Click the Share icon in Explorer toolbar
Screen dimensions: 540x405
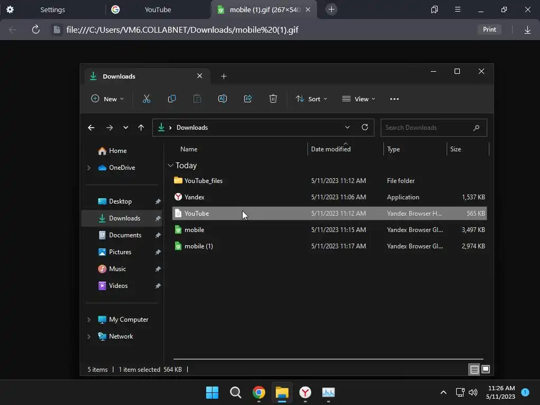pos(248,99)
